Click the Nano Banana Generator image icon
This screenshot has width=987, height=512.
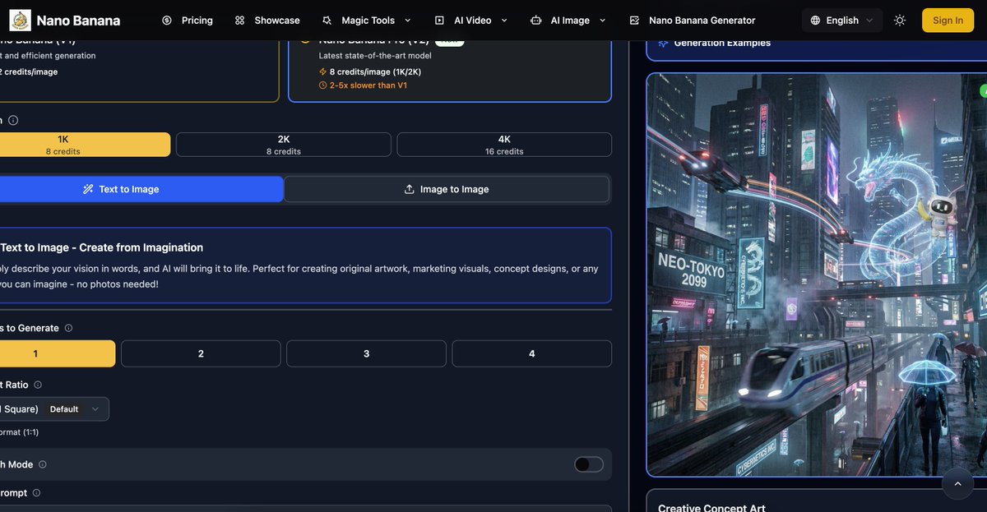[x=634, y=21]
